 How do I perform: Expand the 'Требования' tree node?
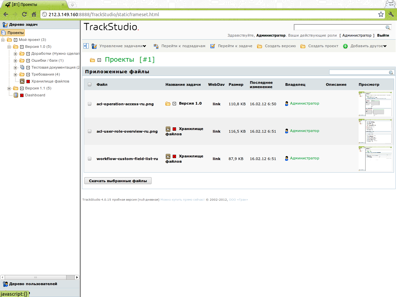tap(16, 74)
